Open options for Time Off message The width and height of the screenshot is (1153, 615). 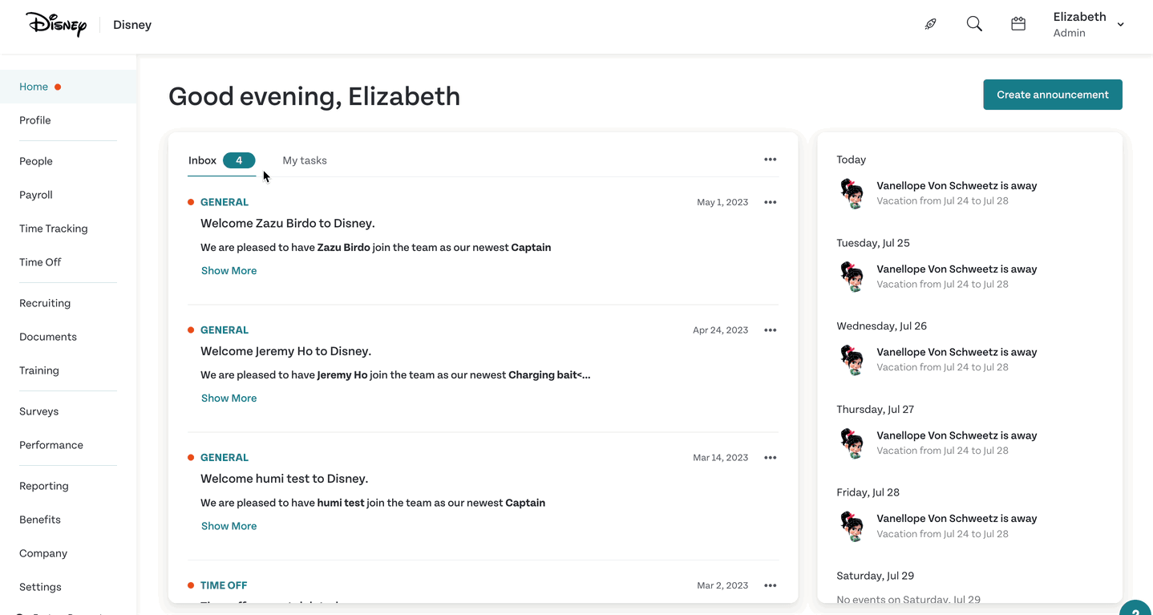[770, 585]
